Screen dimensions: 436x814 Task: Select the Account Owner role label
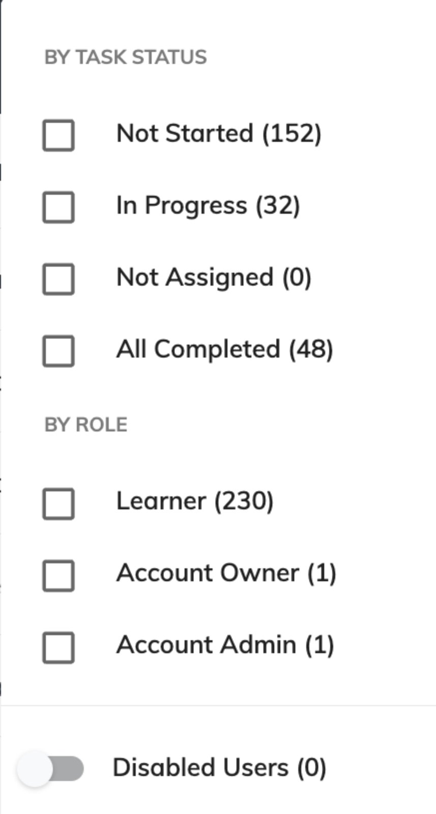(x=226, y=573)
